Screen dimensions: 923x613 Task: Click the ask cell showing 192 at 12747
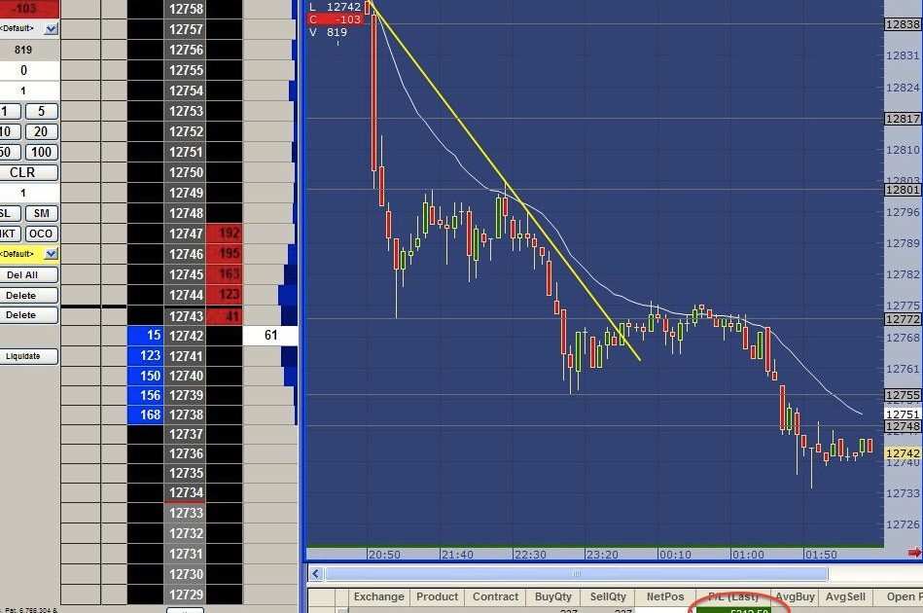coord(225,234)
